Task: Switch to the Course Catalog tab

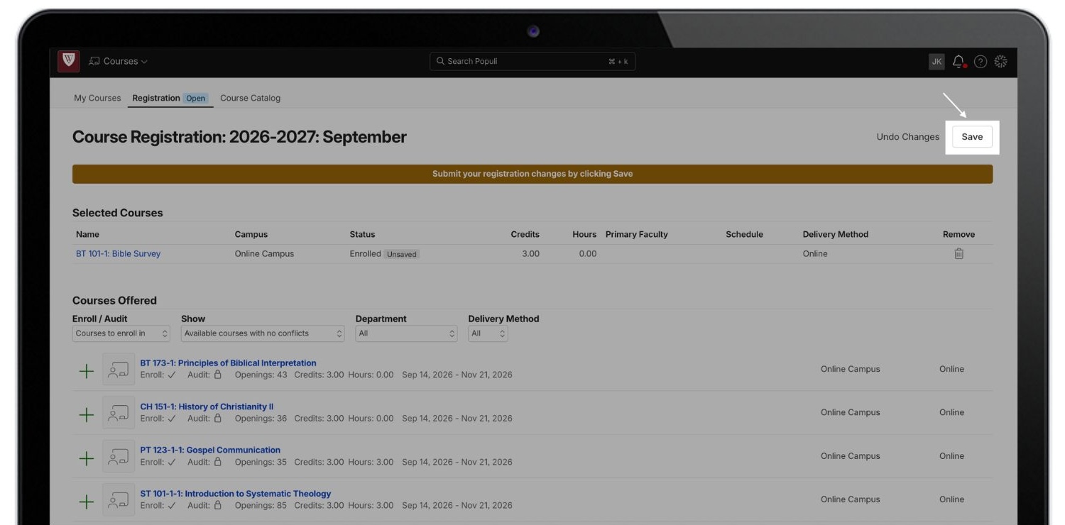Action: coord(250,98)
